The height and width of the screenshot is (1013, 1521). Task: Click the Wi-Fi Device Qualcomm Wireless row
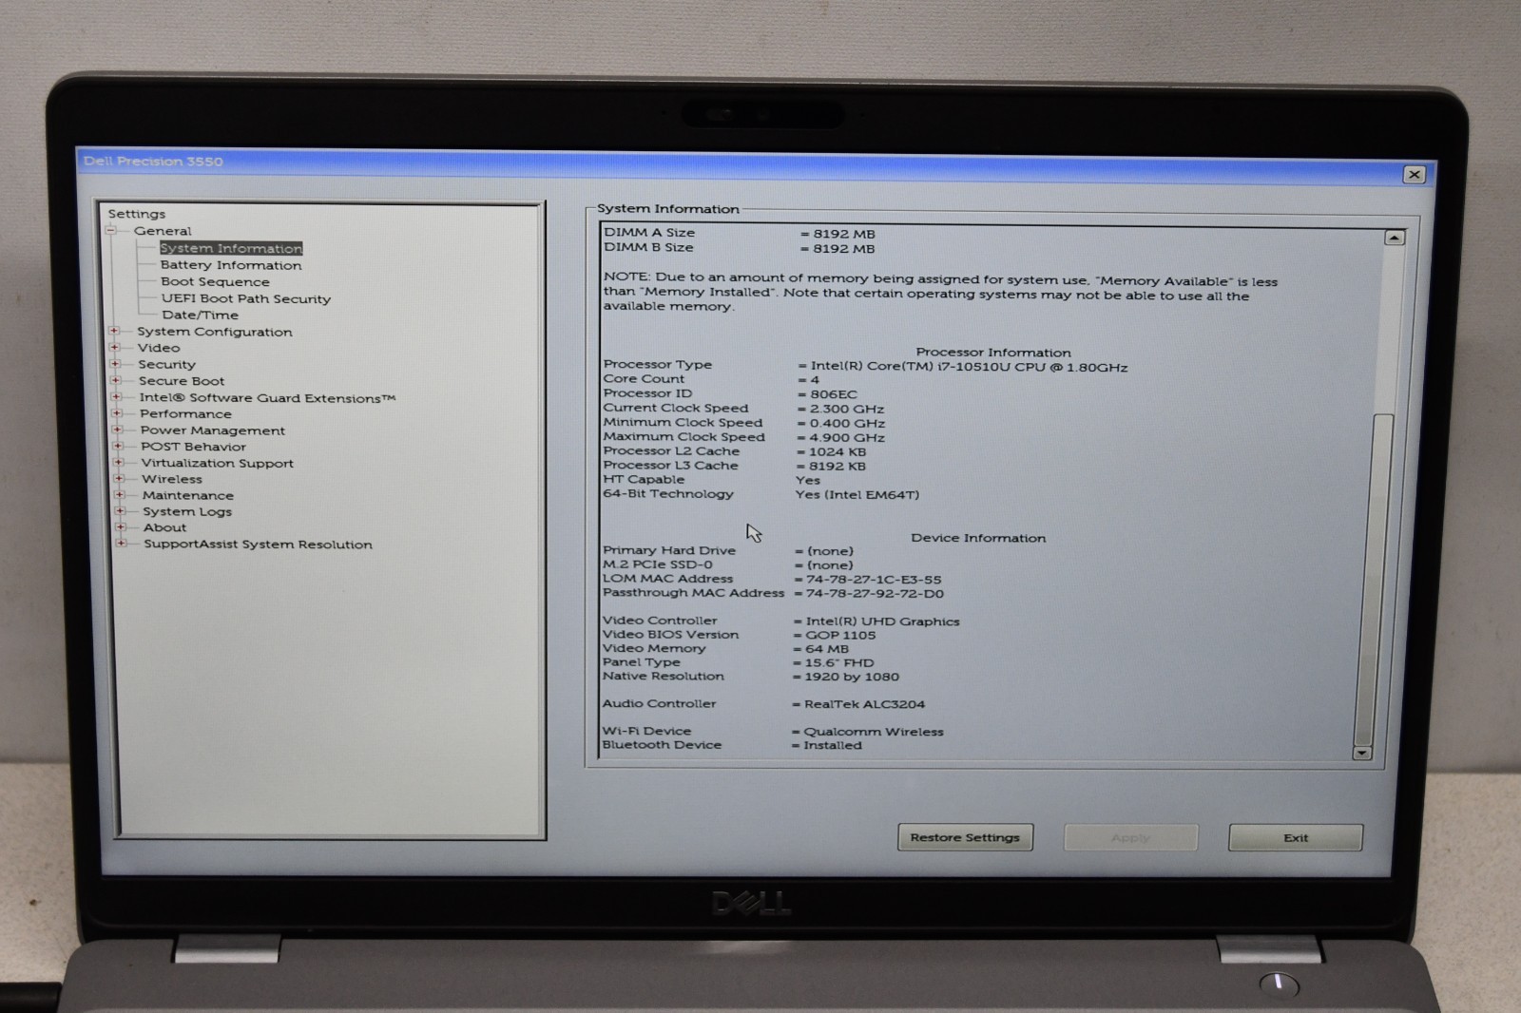[x=773, y=732]
